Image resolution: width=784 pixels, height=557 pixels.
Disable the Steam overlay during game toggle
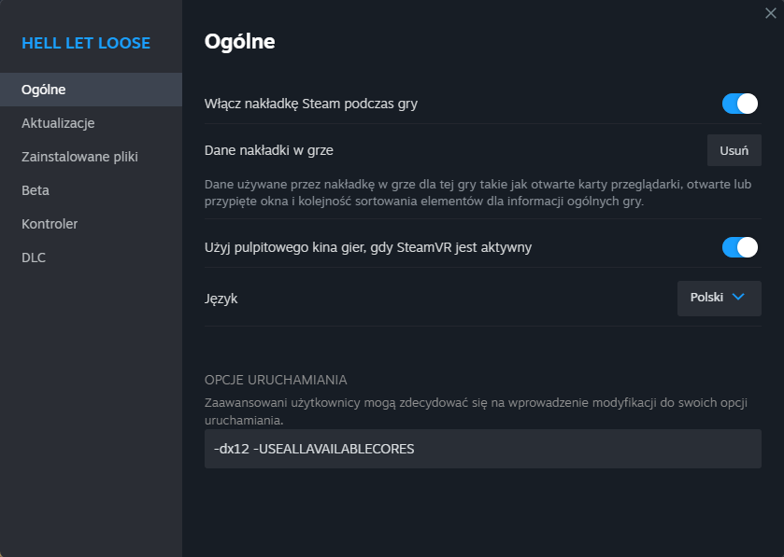click(739, 104)
